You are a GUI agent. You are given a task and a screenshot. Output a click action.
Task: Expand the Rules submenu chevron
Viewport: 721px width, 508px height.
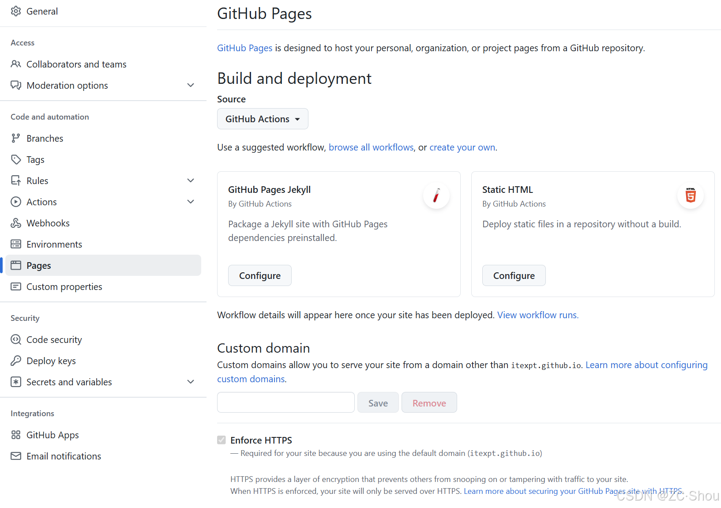(191, 181)
